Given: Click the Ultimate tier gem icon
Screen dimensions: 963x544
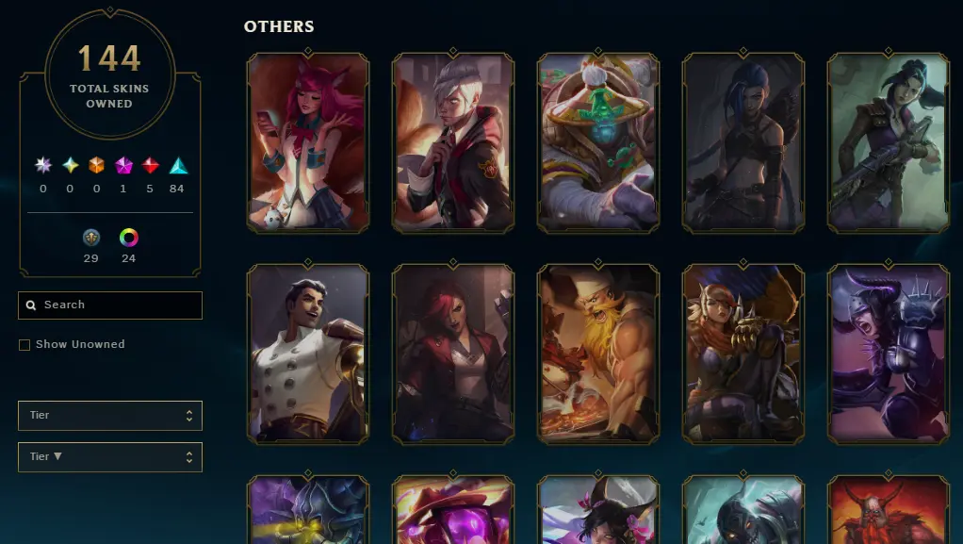Looking at the screenshot, I should [43, 165].
